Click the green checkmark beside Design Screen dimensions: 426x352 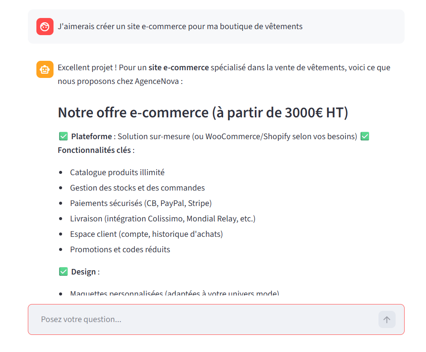pos(63,272)
